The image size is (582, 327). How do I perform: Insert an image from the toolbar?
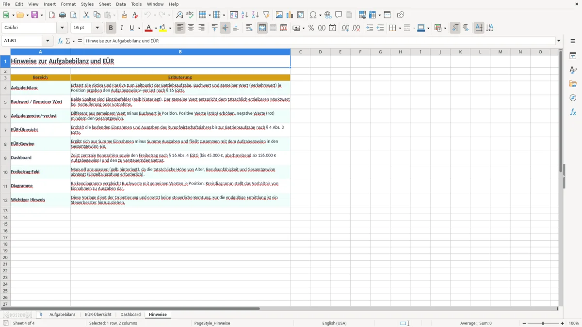[x=279, y=15]
